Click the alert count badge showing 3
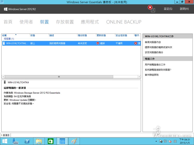 [153, 10]
